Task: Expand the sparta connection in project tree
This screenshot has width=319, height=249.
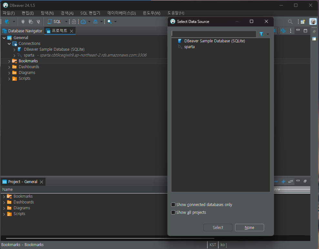Action: [x=14, y=55]
